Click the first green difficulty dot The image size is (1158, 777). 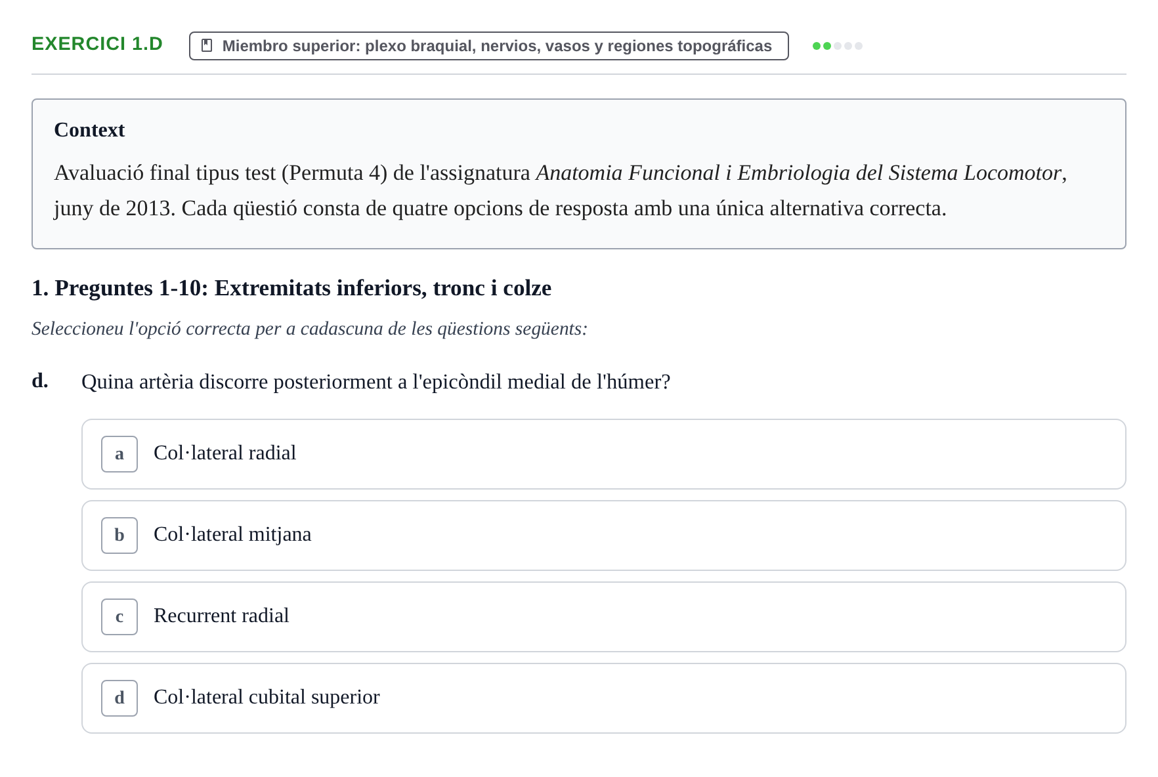817,46
